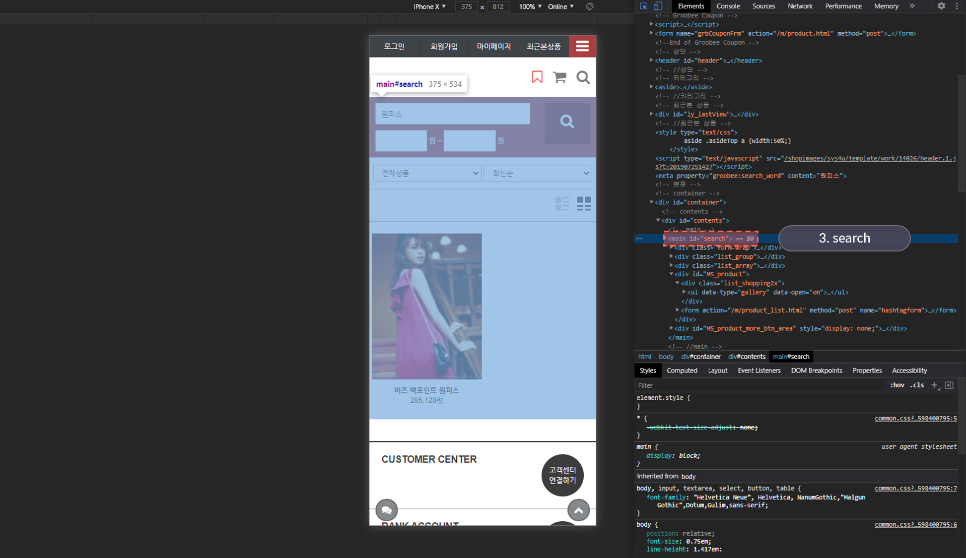Click the red bookmark icon
Viewport: 966px width, 558px height.
coord(537,77)
